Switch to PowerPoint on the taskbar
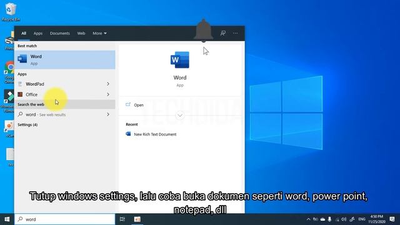 point(137,219)
